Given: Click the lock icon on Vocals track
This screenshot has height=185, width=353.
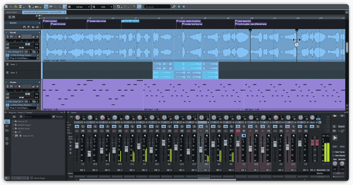Looking at the screenshot, I should tap(33, 37).
